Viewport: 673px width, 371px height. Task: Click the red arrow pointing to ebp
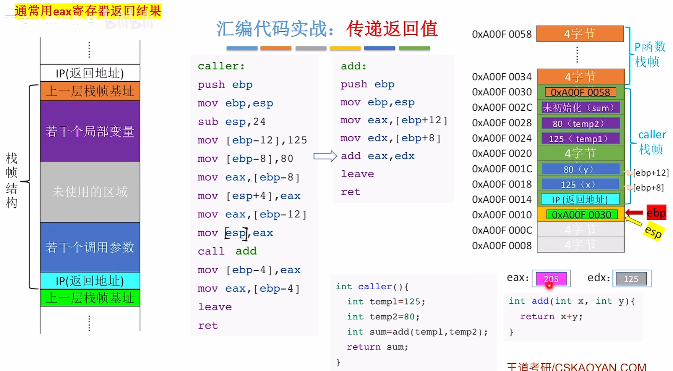click(x=634, y=213)
